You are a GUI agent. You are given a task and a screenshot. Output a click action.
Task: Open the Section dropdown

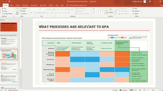pos(24,14)
